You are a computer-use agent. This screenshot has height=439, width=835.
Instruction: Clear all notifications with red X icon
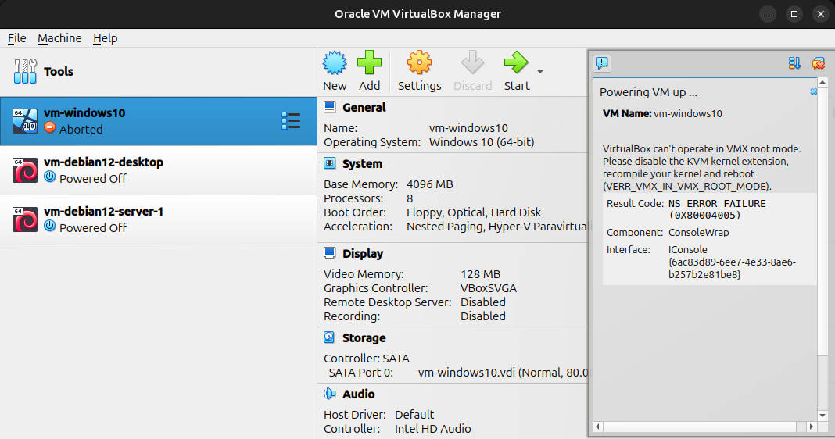tap(818, 63)
